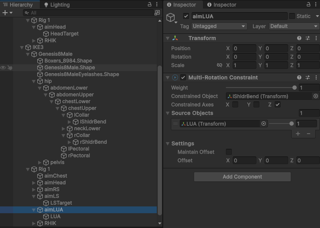Enable the Maintain Offset checkbox
This screenshot has width=320, height=228.
tap(229, 152)
